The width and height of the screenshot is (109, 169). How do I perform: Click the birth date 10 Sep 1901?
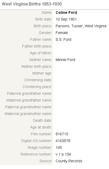point(66,19)
